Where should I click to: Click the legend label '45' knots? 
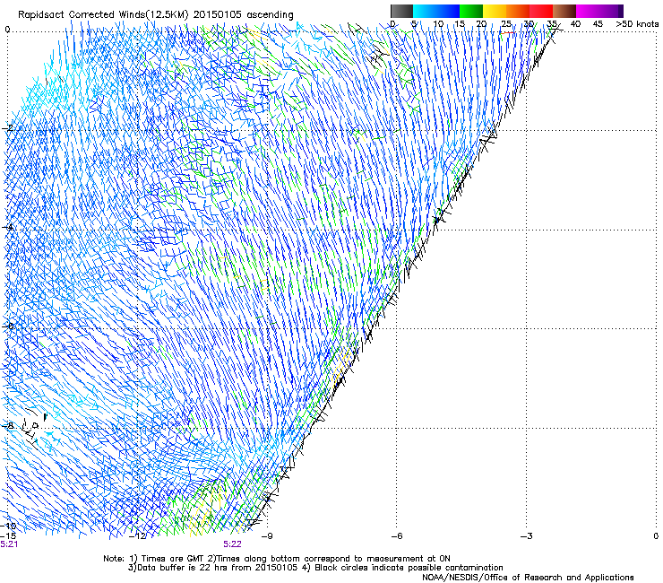[598, 24]
